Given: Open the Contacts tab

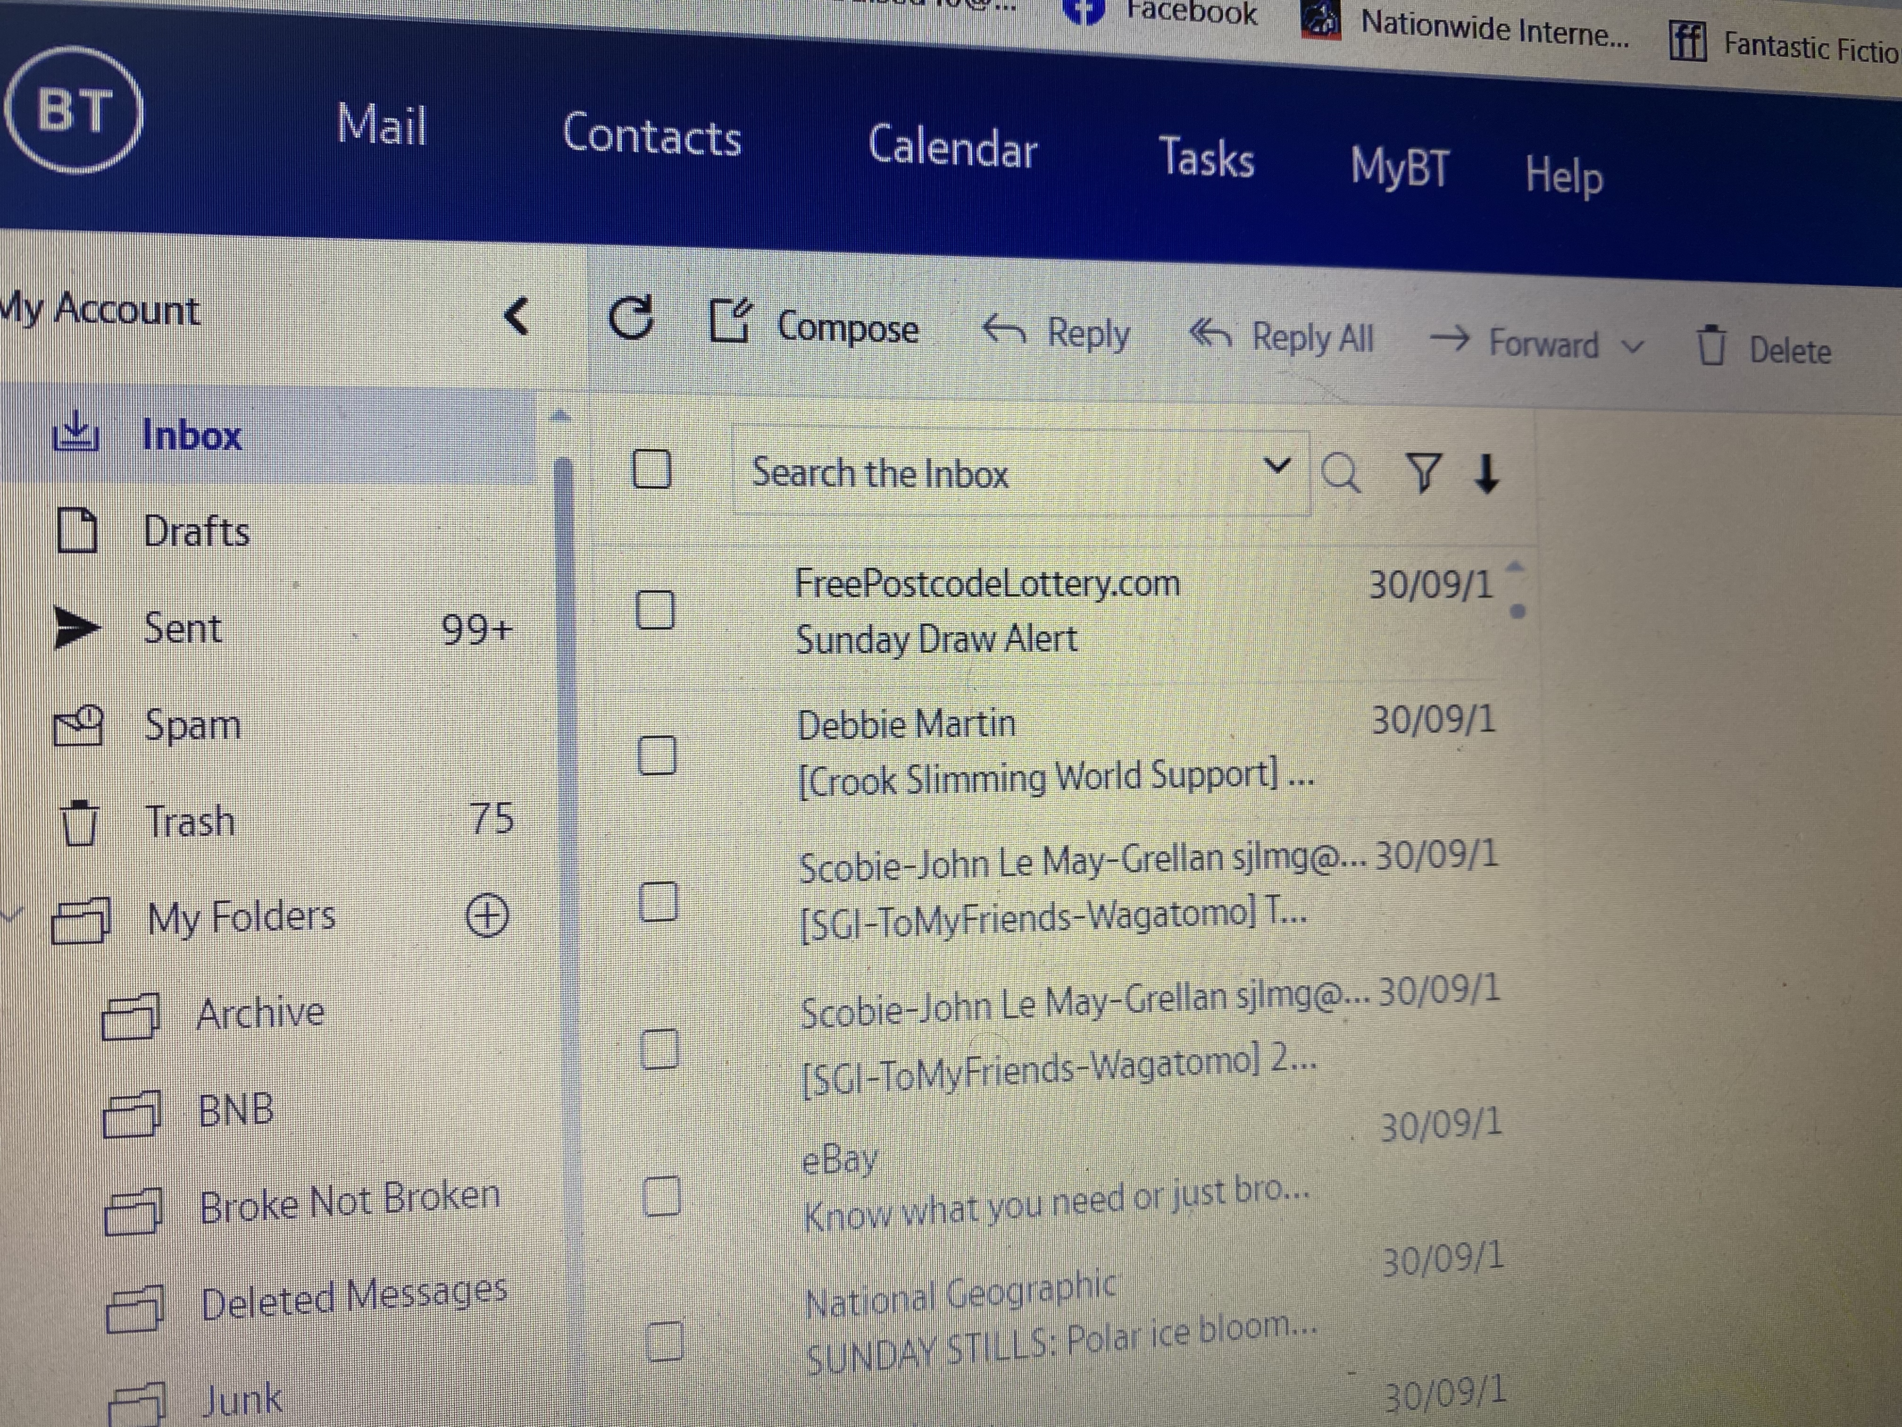Looking at the screenshot, I should pyautogui.click(x=652, y=135).
